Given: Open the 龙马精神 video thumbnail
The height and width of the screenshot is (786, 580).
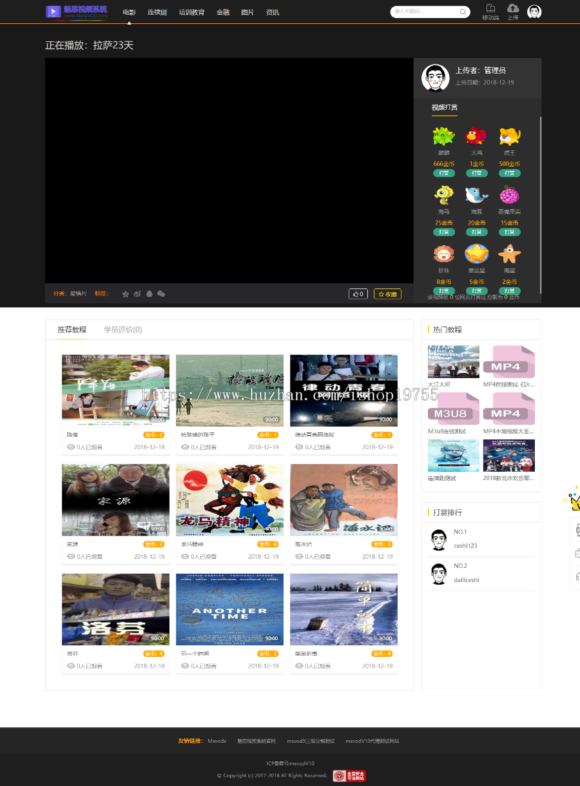Looking at the screenshot, I should [229, 499].
